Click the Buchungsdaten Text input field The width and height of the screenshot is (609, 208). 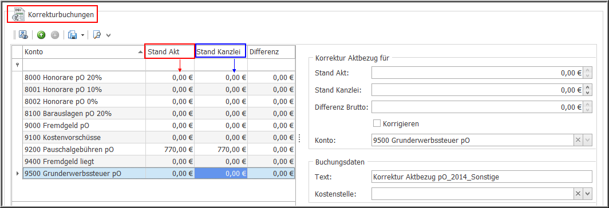481,177
